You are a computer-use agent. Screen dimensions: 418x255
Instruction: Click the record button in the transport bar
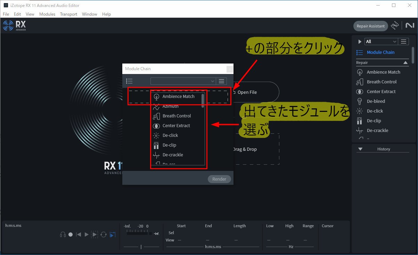[71, 234]
